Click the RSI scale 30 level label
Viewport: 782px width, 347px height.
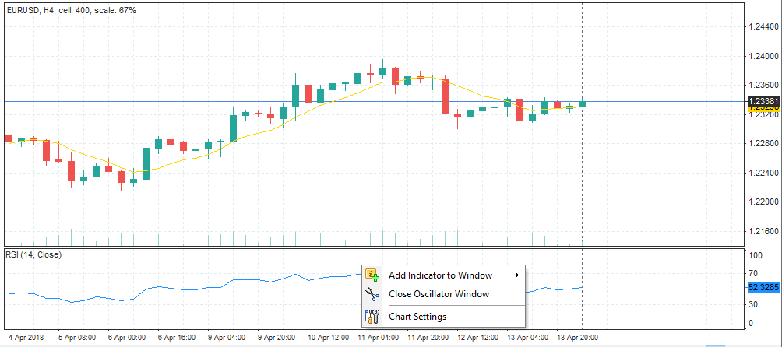pyautogui.click(x=752, y=306)
